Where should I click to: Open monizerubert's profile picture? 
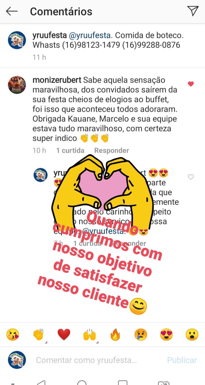[x=17, y=85]
